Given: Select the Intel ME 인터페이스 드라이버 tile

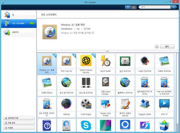Looking at the screenshot, I should point(164,86).
